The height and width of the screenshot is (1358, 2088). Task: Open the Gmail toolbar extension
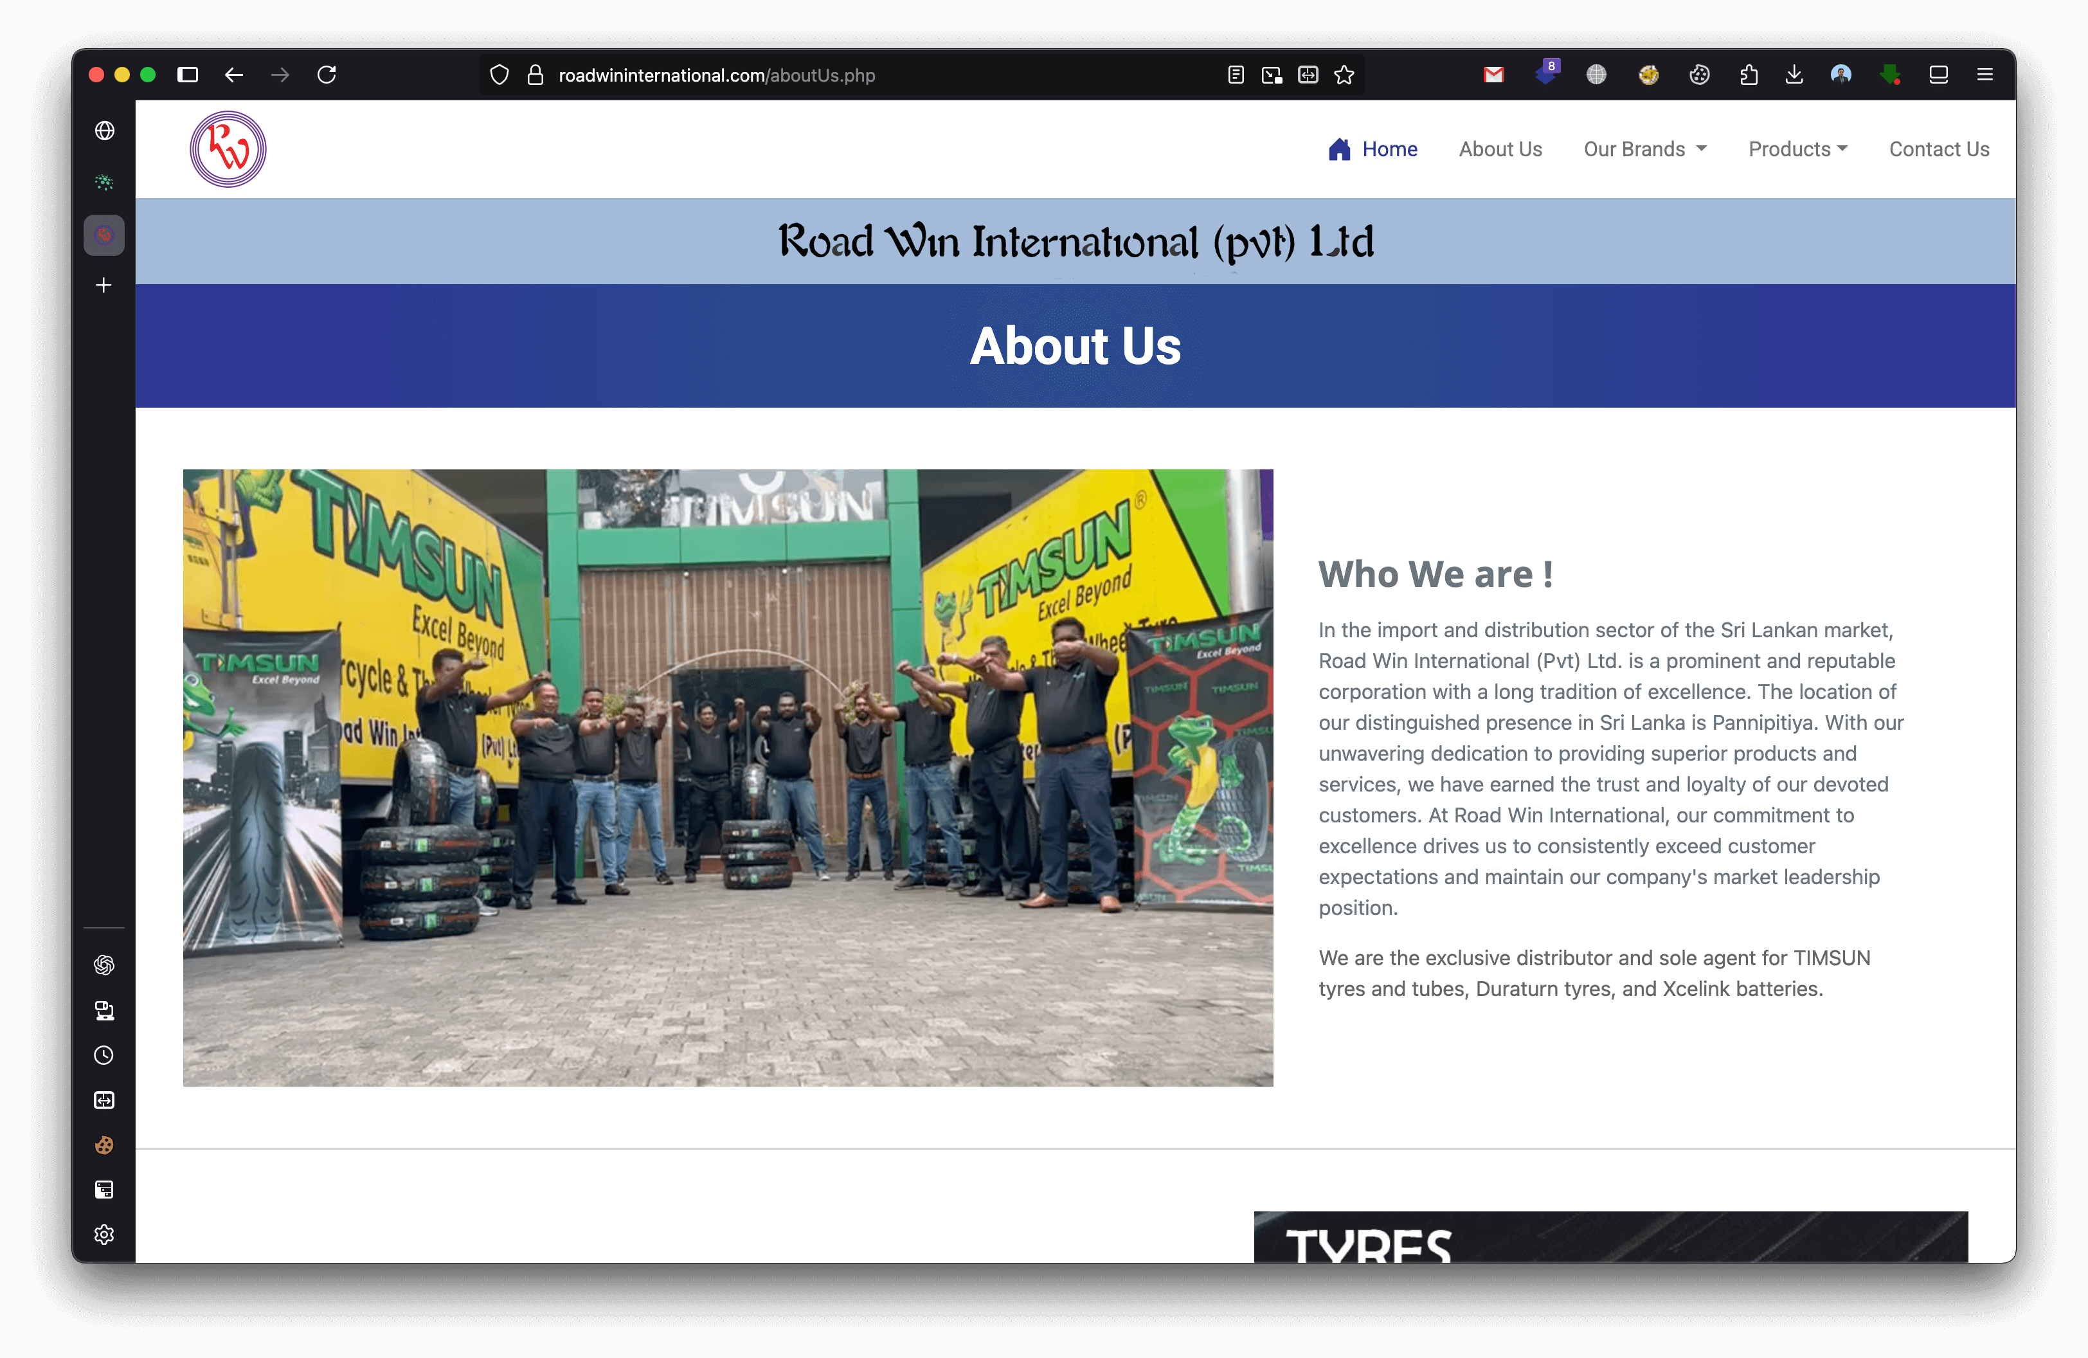(1493, 75)
